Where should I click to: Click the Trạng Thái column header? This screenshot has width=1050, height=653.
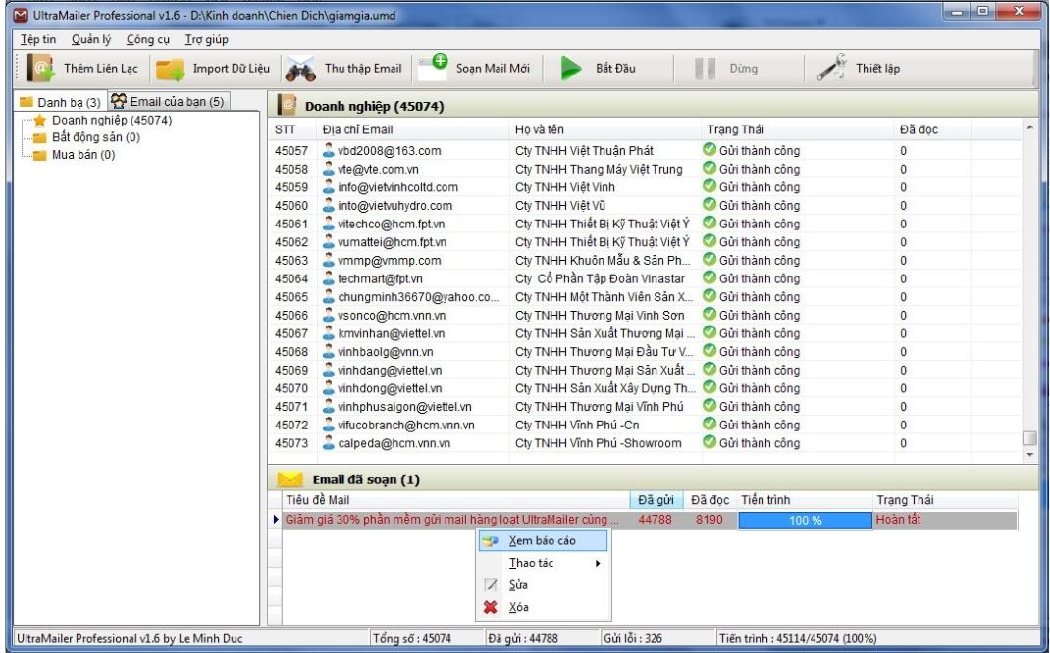pos(736,129)
